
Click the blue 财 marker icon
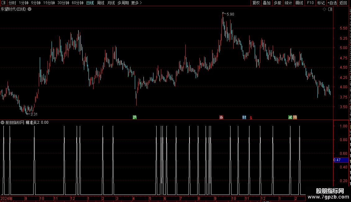tap(244, 117)
